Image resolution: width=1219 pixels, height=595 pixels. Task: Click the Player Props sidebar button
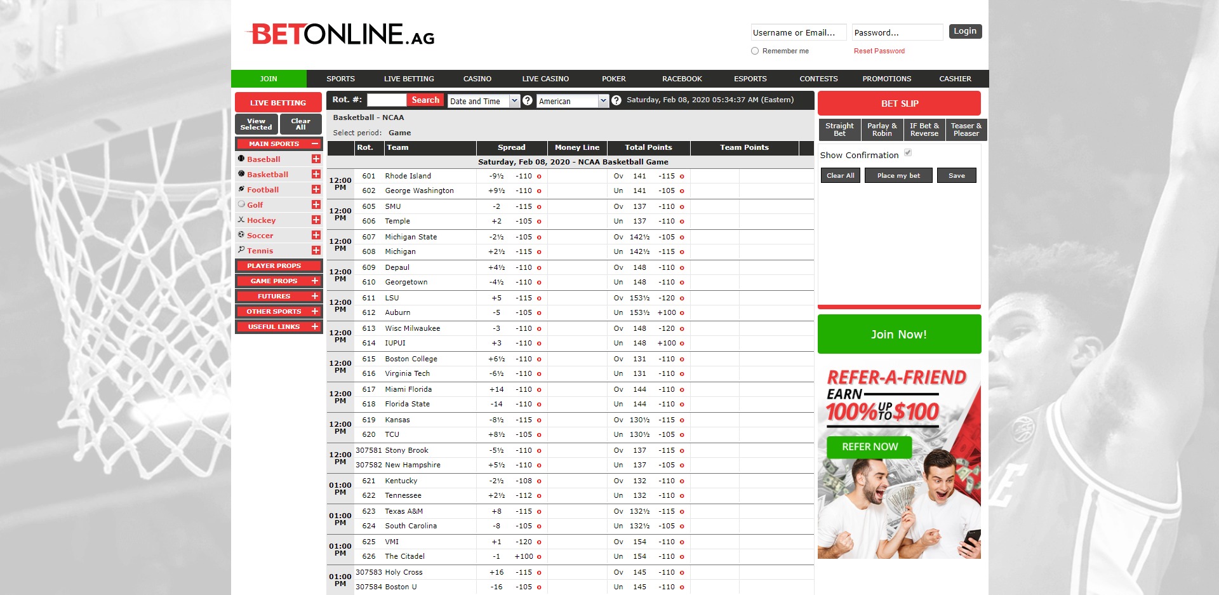pyautogui.click(x=279, y=265)
